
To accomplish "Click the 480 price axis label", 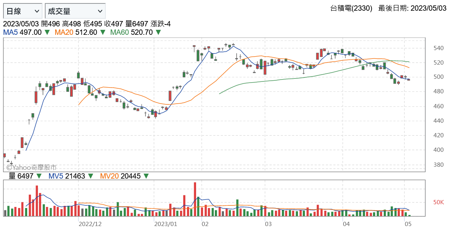I will pos(438,92).
